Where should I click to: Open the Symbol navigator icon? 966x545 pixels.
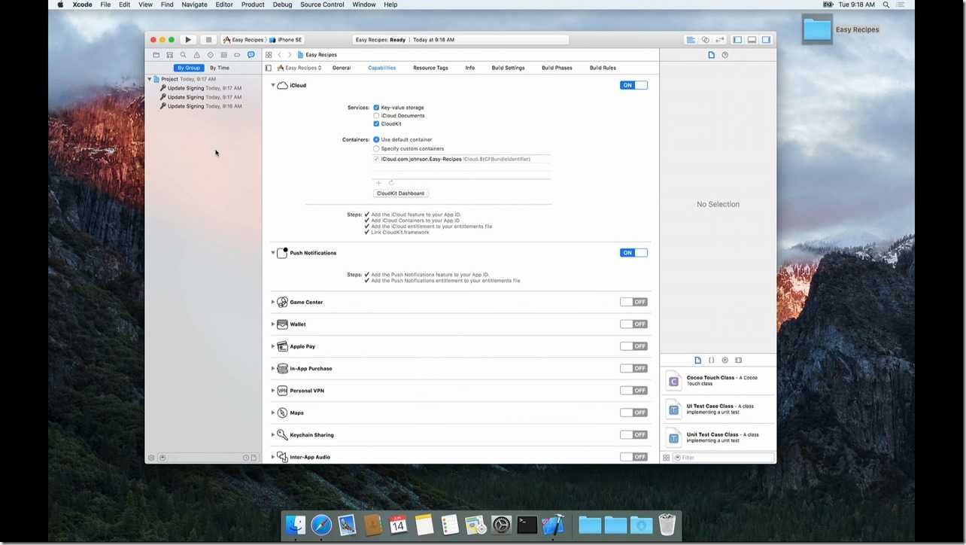(x=170, y=55)
